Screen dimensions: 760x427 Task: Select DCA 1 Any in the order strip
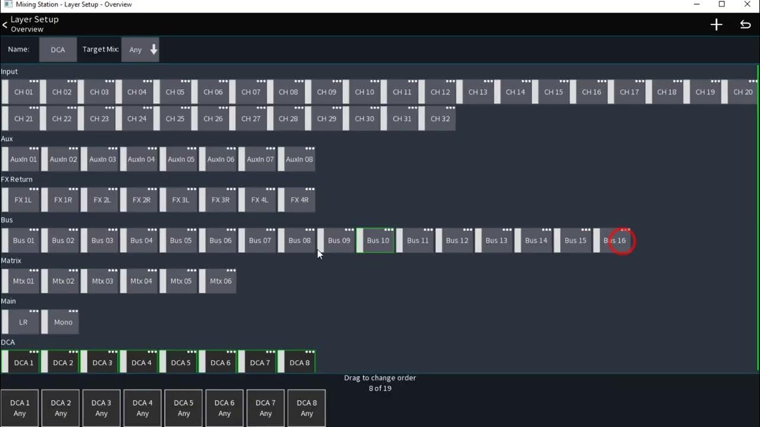[x=20, y=408]
